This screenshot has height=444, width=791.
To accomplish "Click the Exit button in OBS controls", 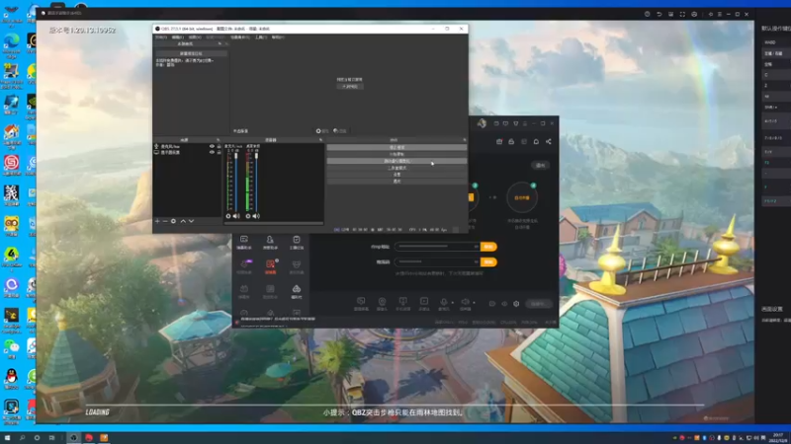I will click(397, 181).
